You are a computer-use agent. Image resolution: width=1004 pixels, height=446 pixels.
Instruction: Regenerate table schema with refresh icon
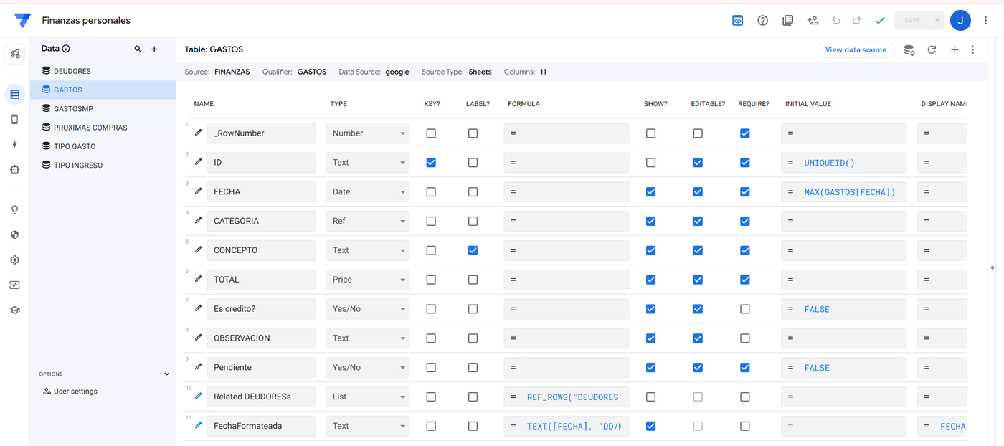click(x=932, y=49)
